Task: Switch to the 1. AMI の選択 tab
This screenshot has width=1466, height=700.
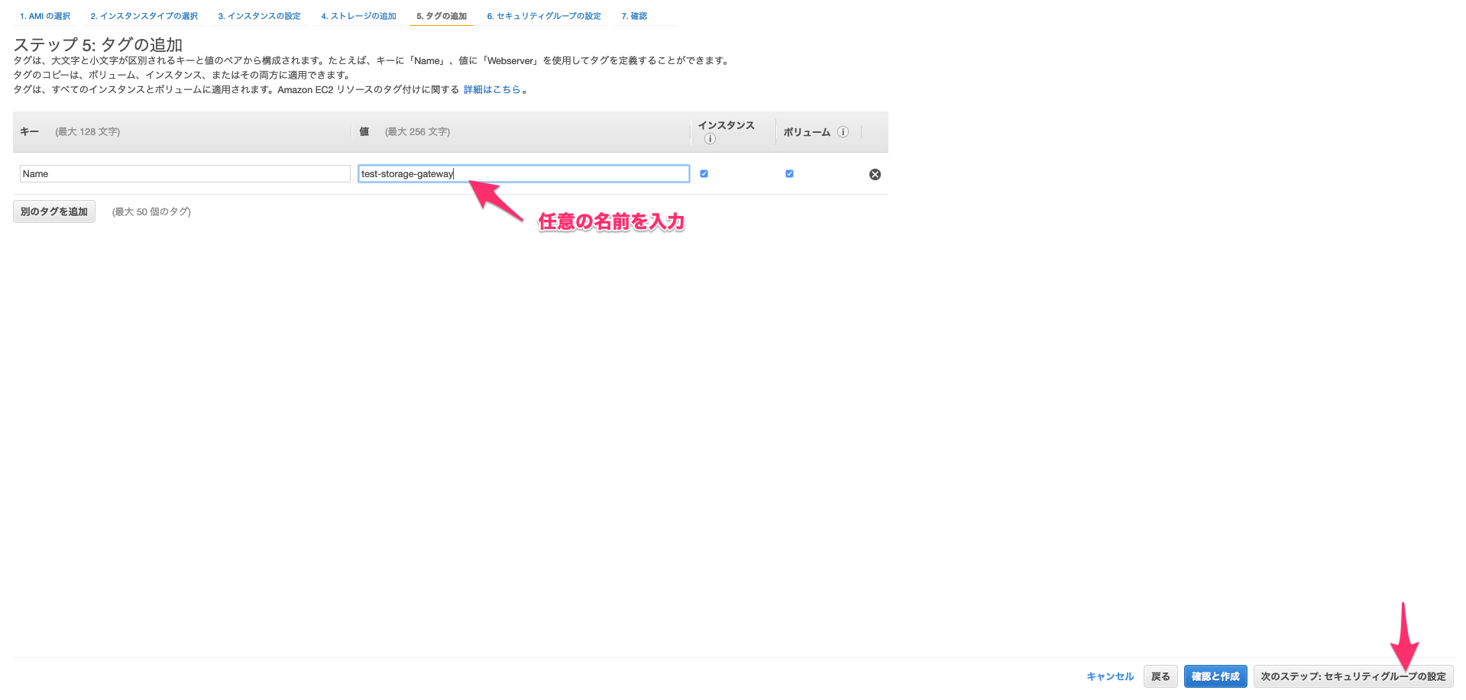Action: tap(44, 15)
